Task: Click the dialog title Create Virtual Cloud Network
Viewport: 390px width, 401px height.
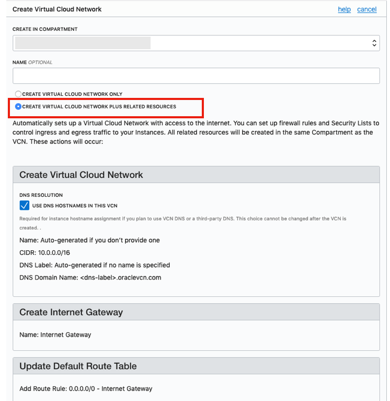Action: [57, 9]
